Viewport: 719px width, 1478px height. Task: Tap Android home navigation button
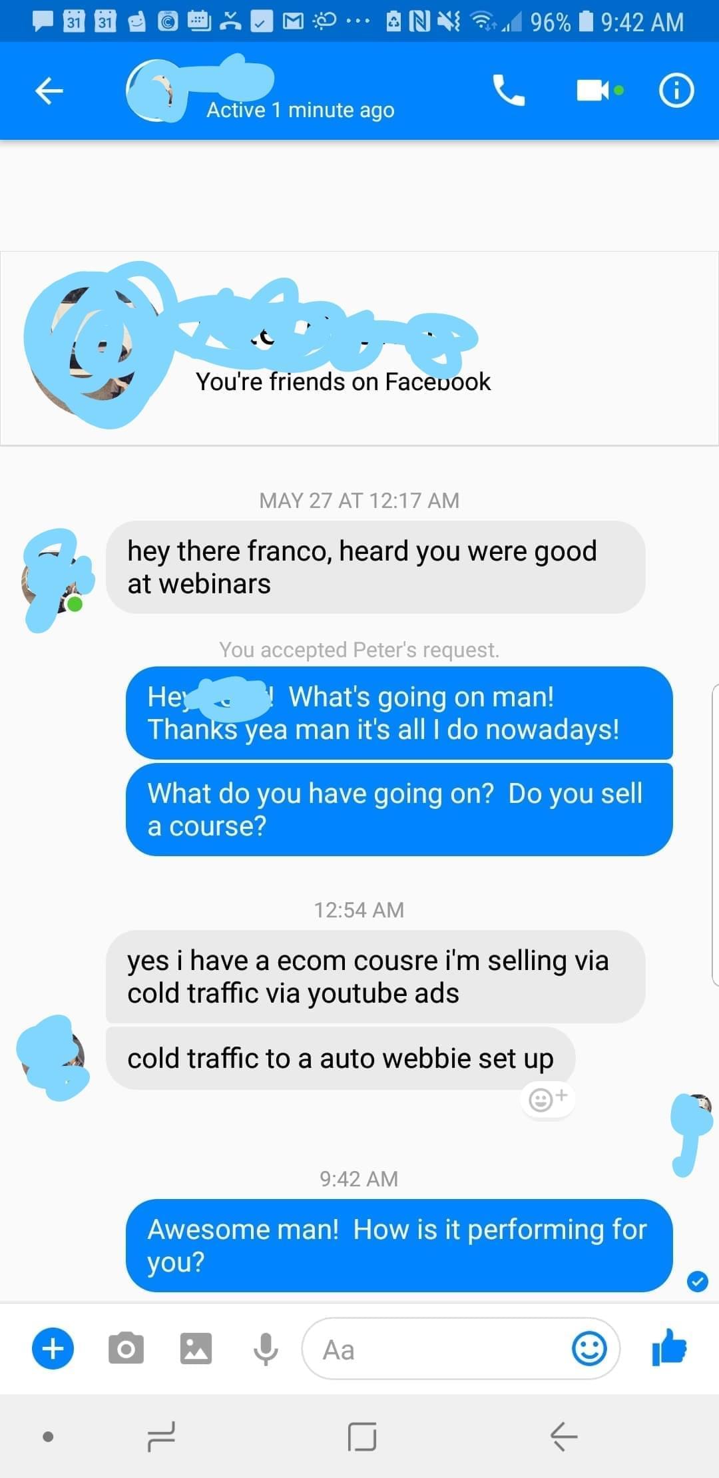tap(361, 1436)
